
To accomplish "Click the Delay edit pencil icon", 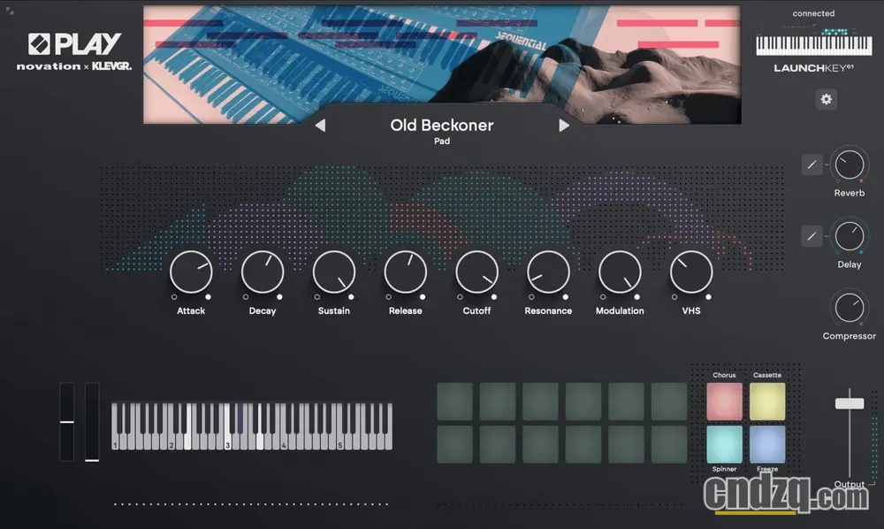I will click(x=812, y=236).
